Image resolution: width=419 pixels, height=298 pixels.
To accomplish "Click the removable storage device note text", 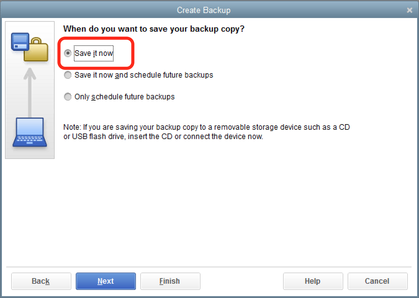I will [x=206, y=132].
